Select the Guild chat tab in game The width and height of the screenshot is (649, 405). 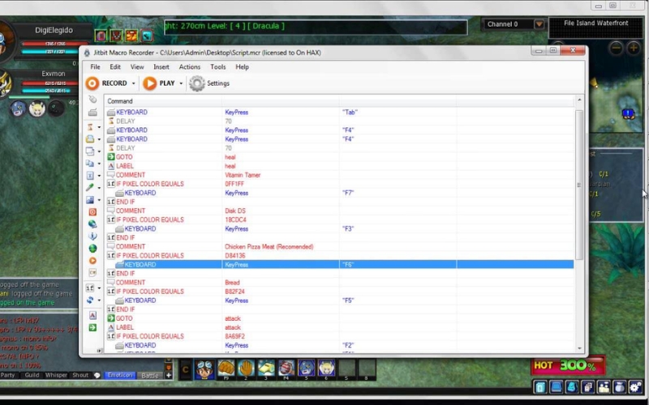coord(32,375)
